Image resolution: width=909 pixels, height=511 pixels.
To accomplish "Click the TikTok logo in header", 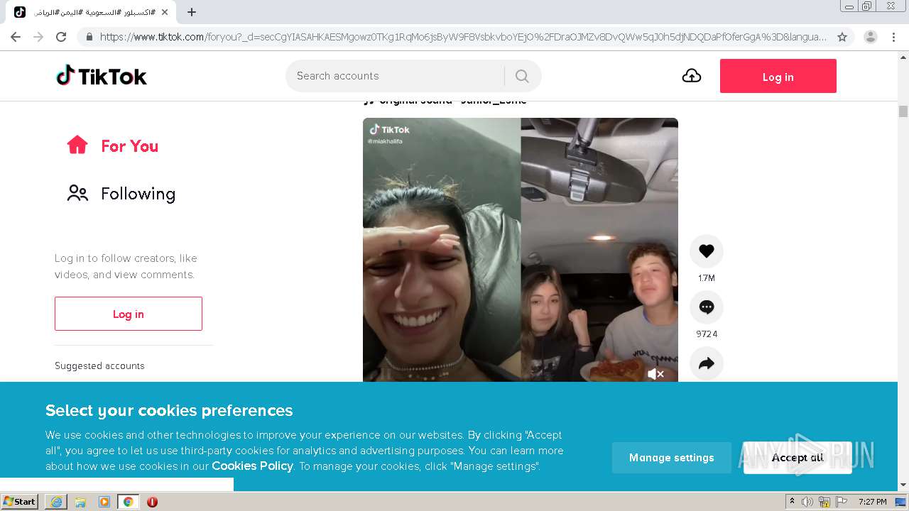I will click(102, 76).
